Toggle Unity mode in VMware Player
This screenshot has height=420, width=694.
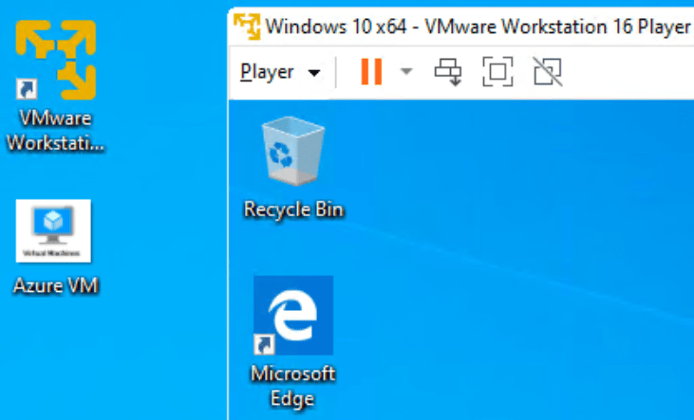[x=548, y=72]
